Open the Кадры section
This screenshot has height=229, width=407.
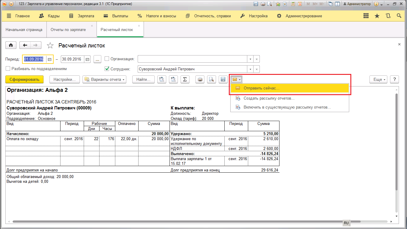[x=49, y=16]
